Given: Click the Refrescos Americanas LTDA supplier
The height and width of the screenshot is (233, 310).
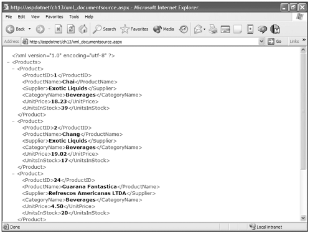Looking at the screenshot, I should pyautogui.click(x=87, y=193).
